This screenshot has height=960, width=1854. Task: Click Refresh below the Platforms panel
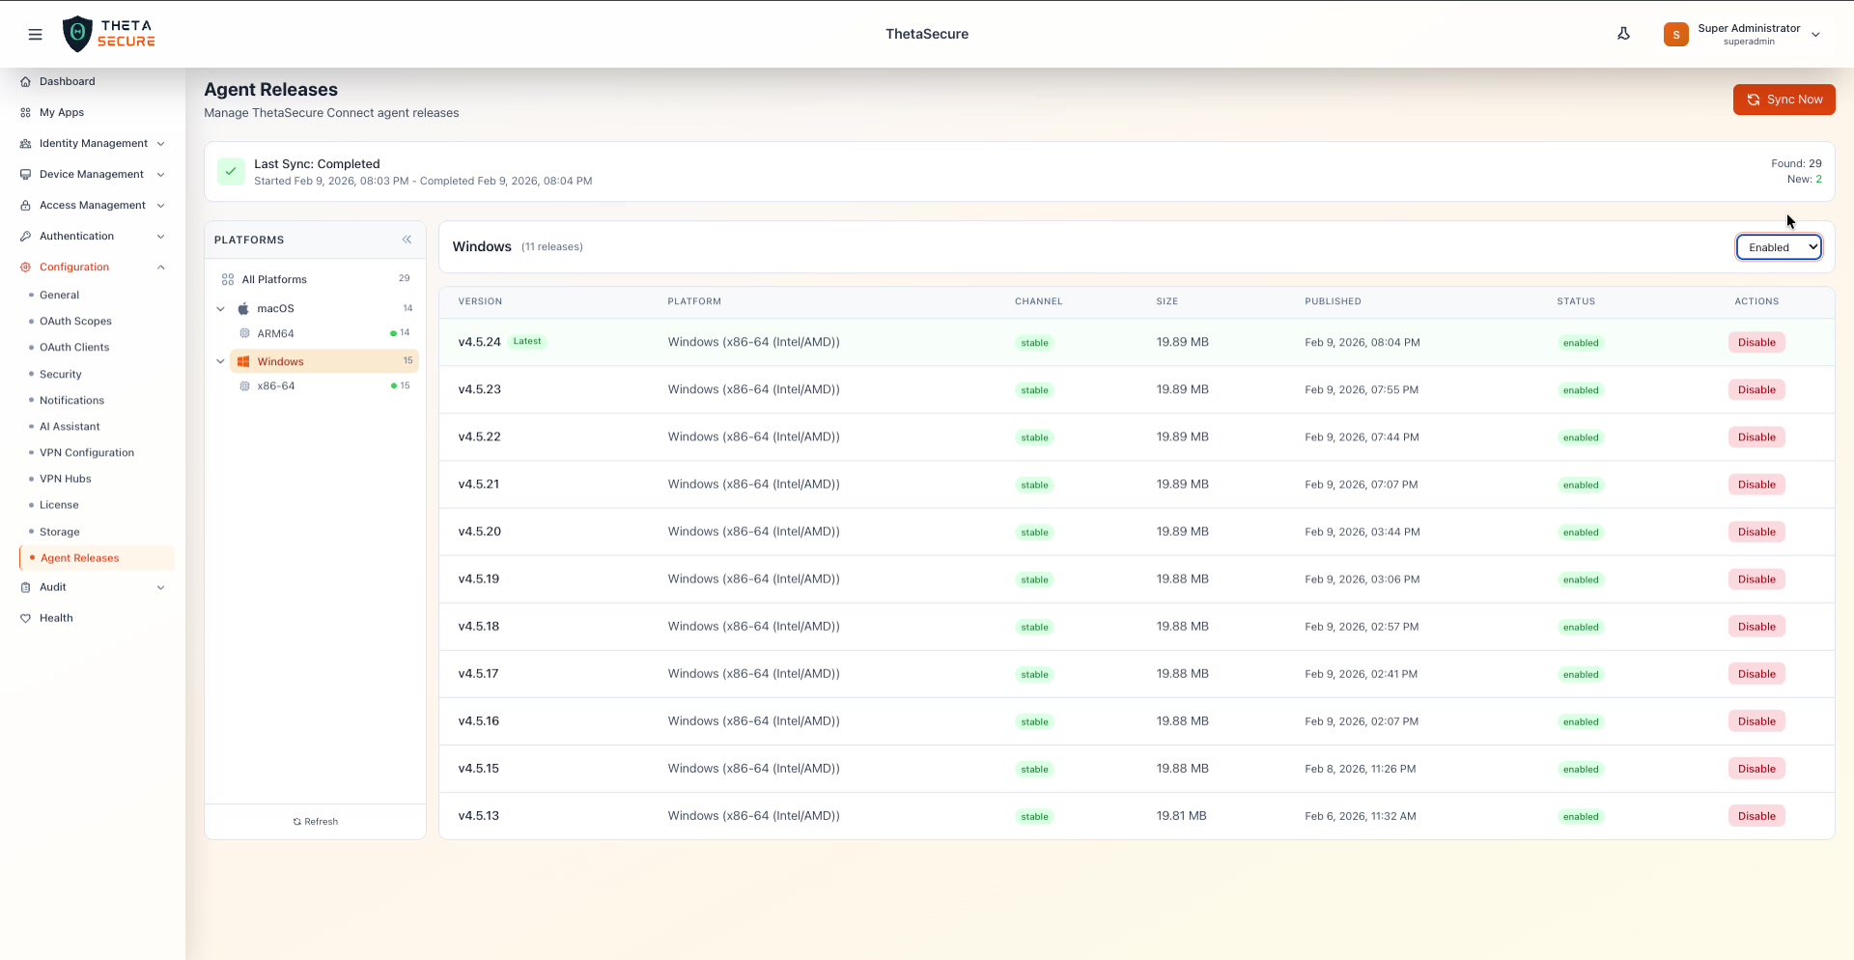click(x=315, y=821)
